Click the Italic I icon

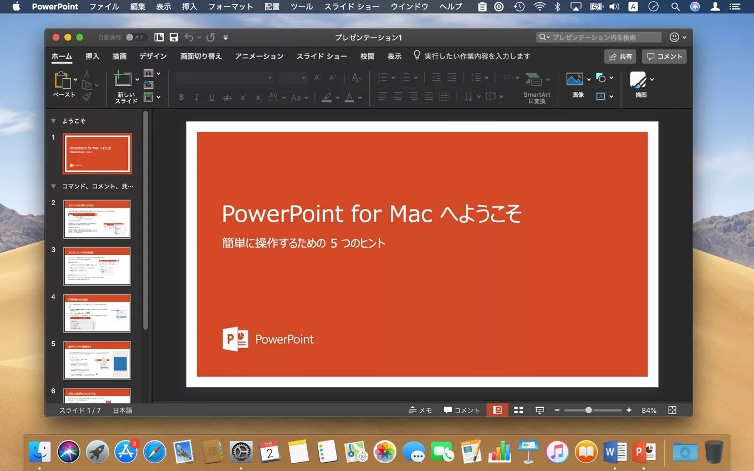196,98
